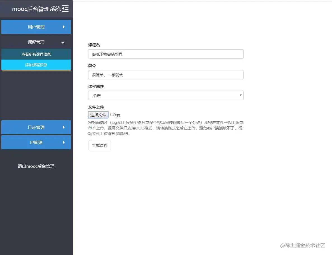Open the 课程属性 dropdown showing 免费
This screenshot has height=255, width=332.
coord(166,95)
